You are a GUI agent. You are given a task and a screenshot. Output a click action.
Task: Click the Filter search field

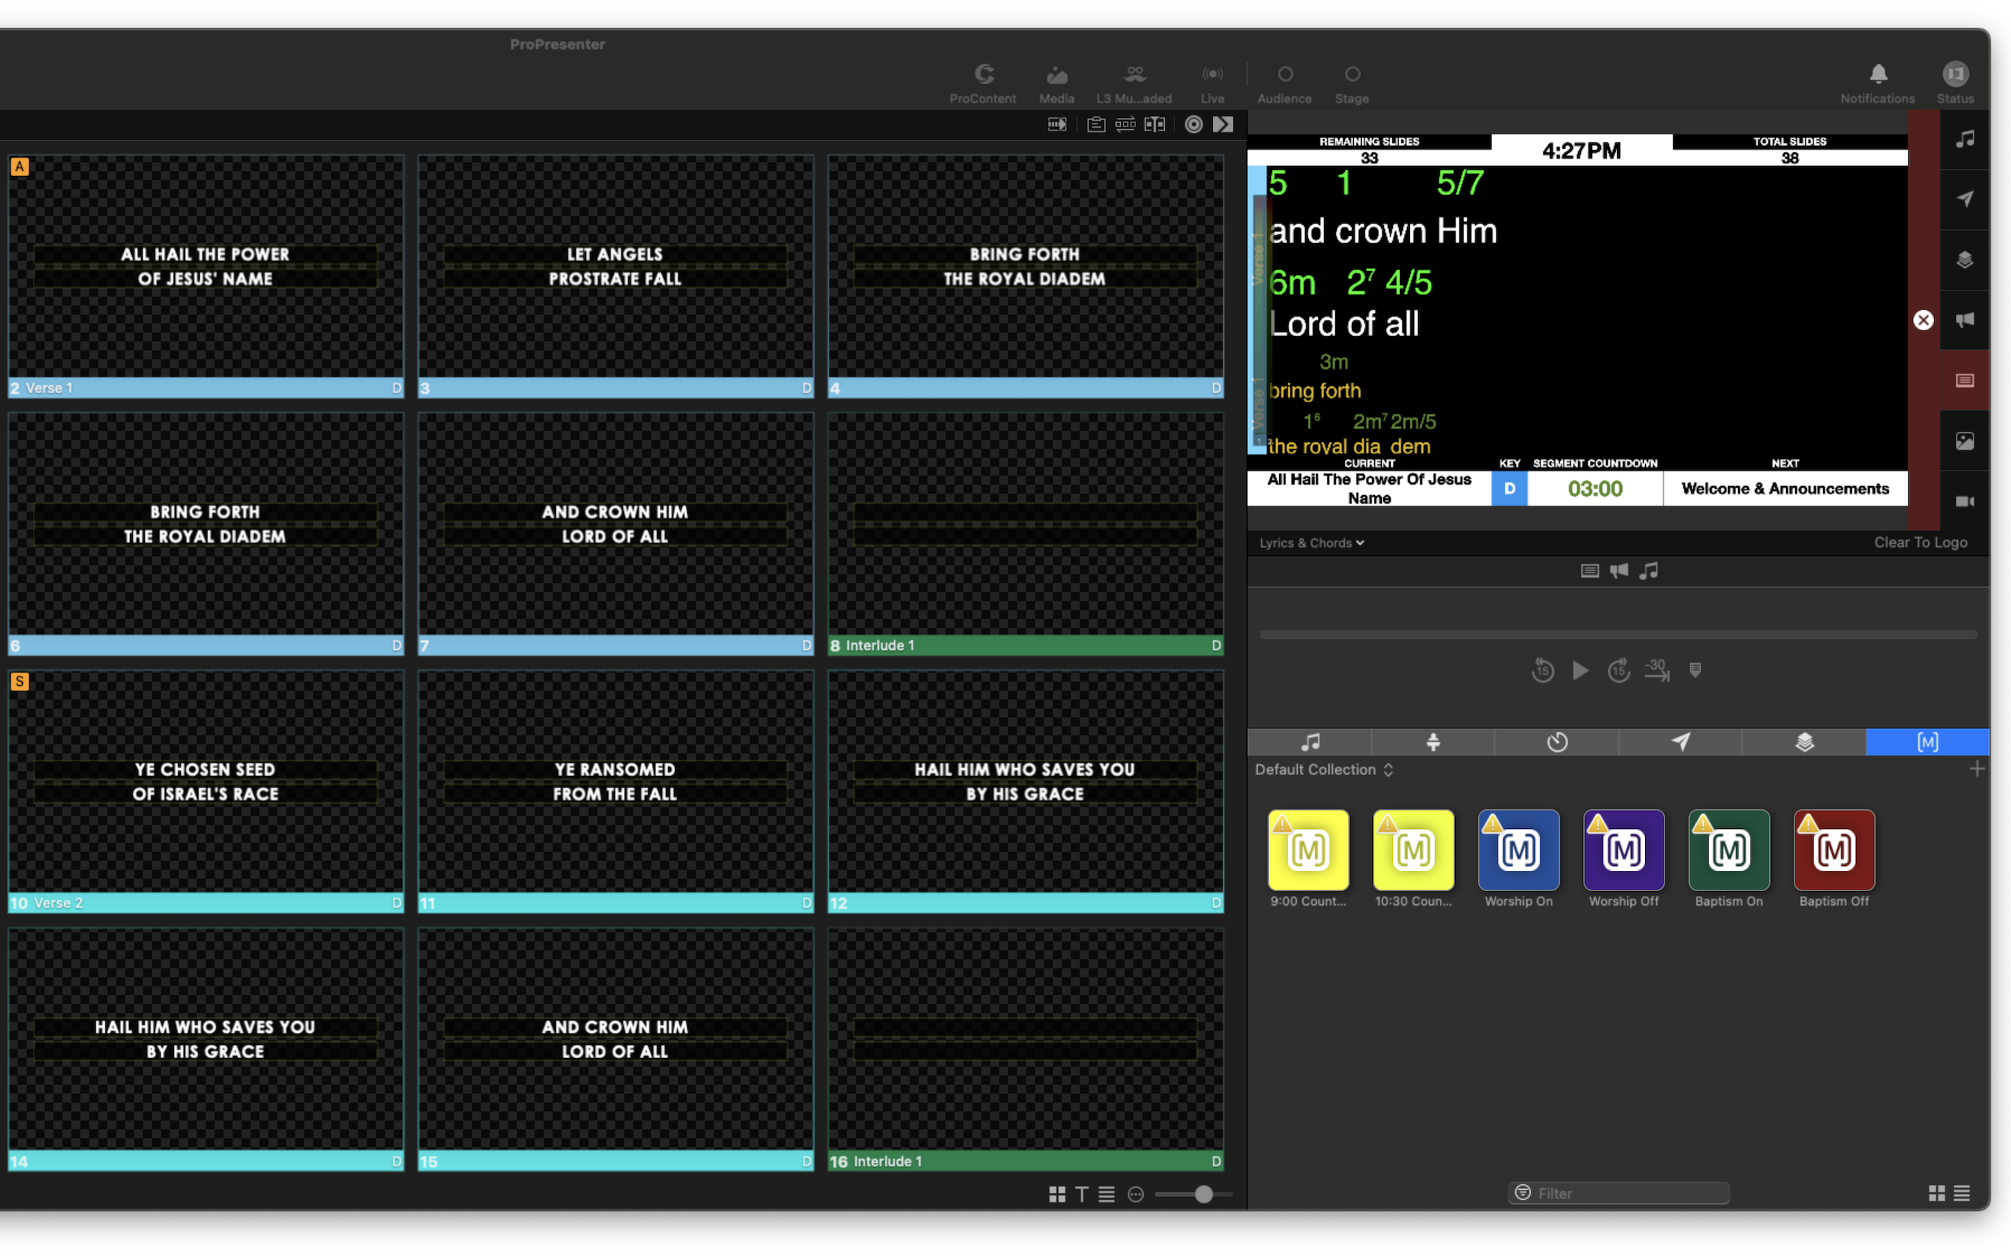(1618, 1192)
